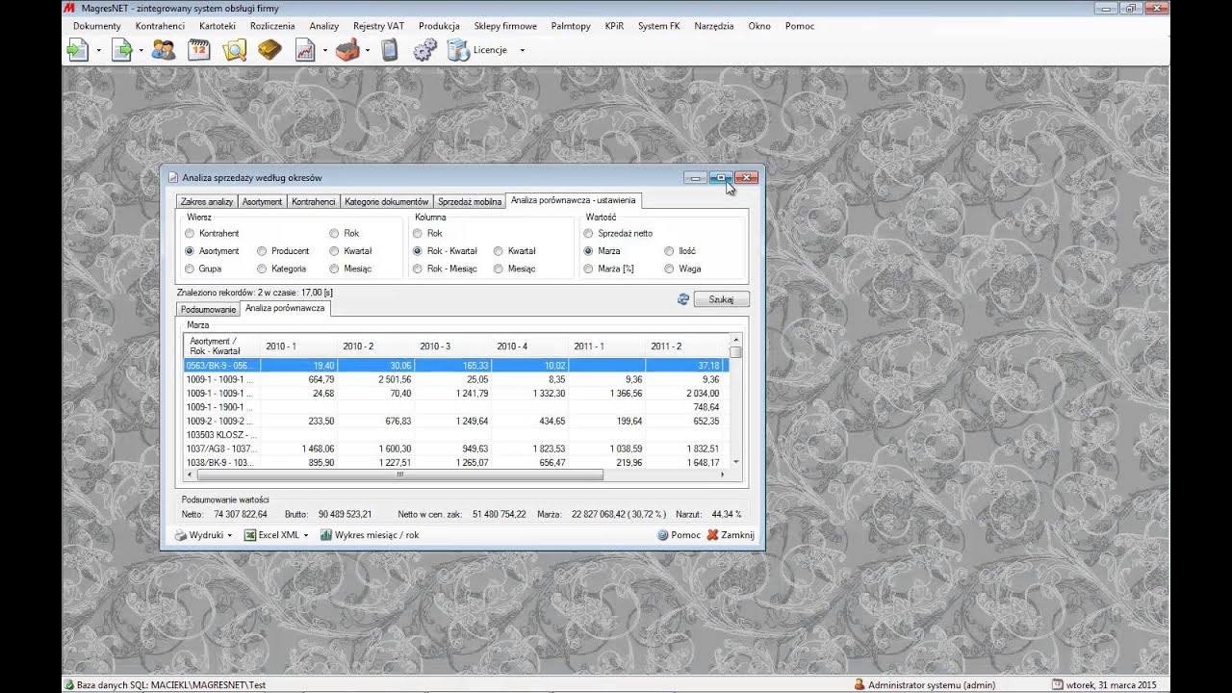Click the horizontal scrollbar of the table

coord(457,475)
